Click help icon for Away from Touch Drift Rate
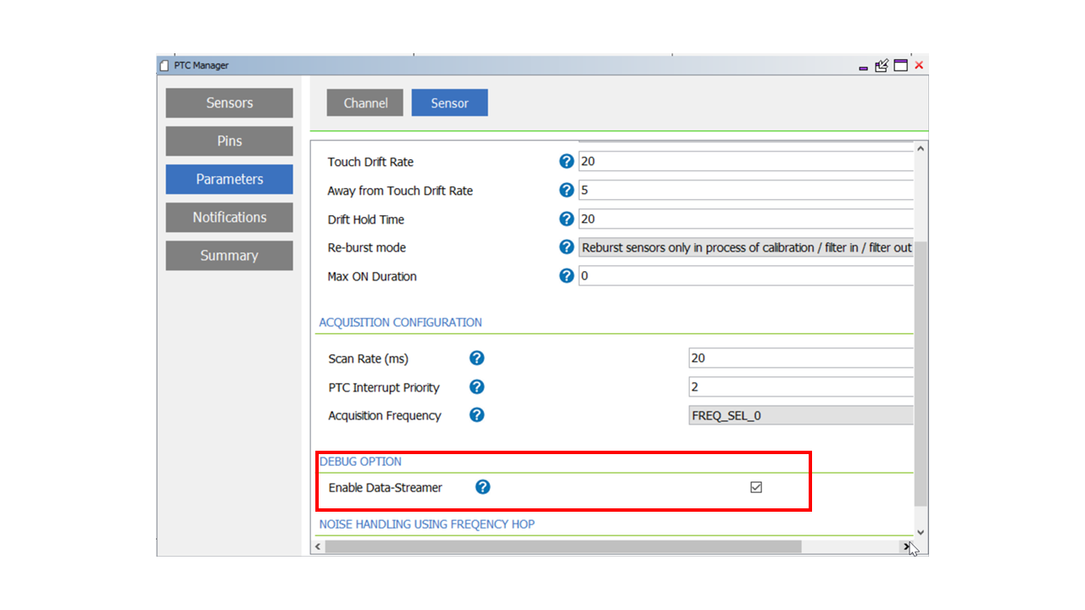 pyautogui.click(x=567, y=191)
